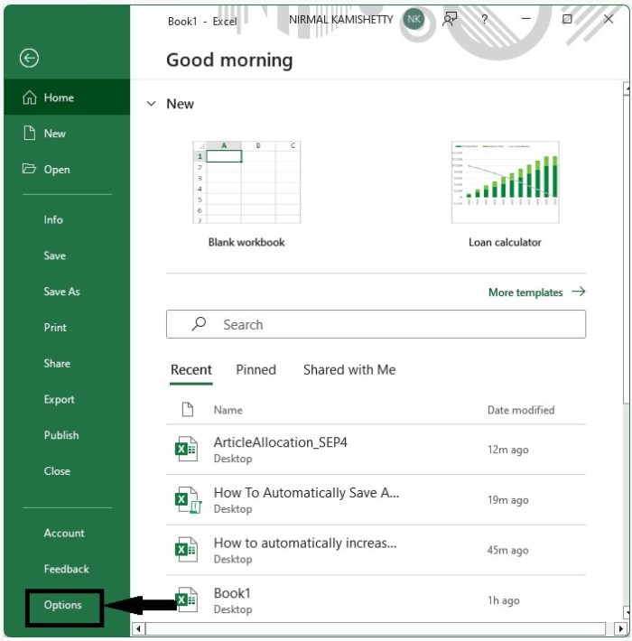Choose Save in the sidebar

point(55,255)
